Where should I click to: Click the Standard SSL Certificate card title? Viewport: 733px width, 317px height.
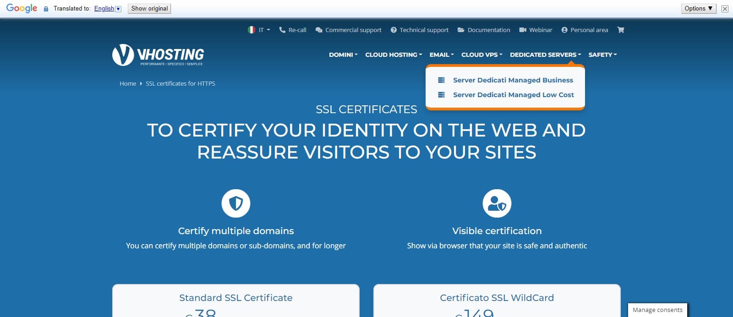pos(236,298)
